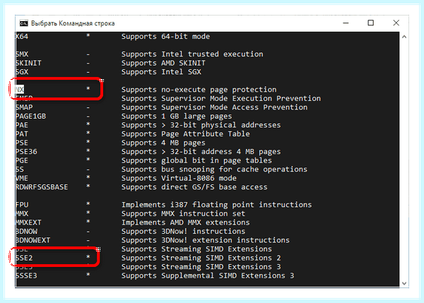Click 'Supports 3DNow! extension instructions' text

pyautogui.click(x=205, y=240)
